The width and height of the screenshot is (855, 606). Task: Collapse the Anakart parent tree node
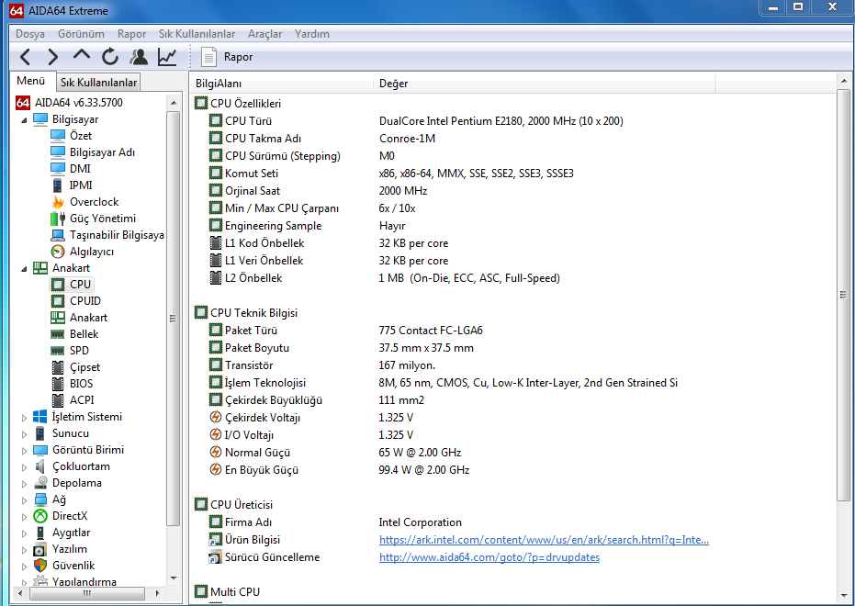[24, 269]
